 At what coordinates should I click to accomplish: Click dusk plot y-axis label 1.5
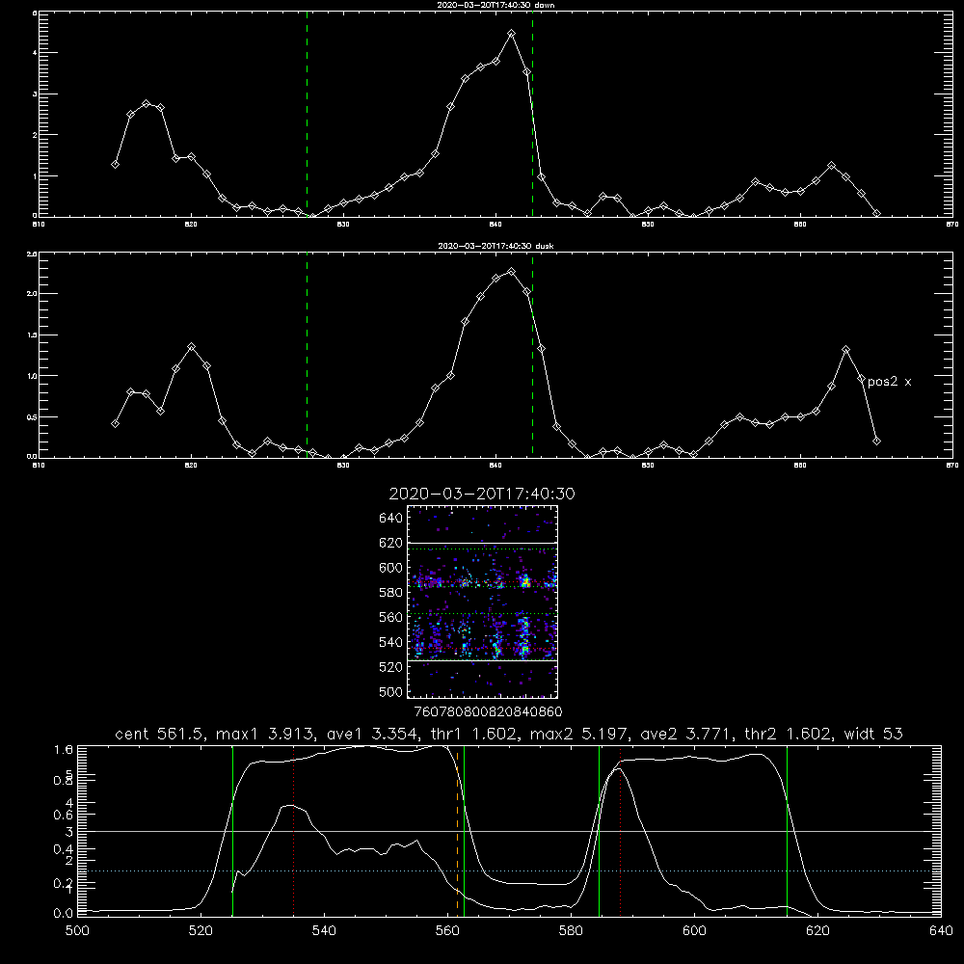click(x=33, y=335)
